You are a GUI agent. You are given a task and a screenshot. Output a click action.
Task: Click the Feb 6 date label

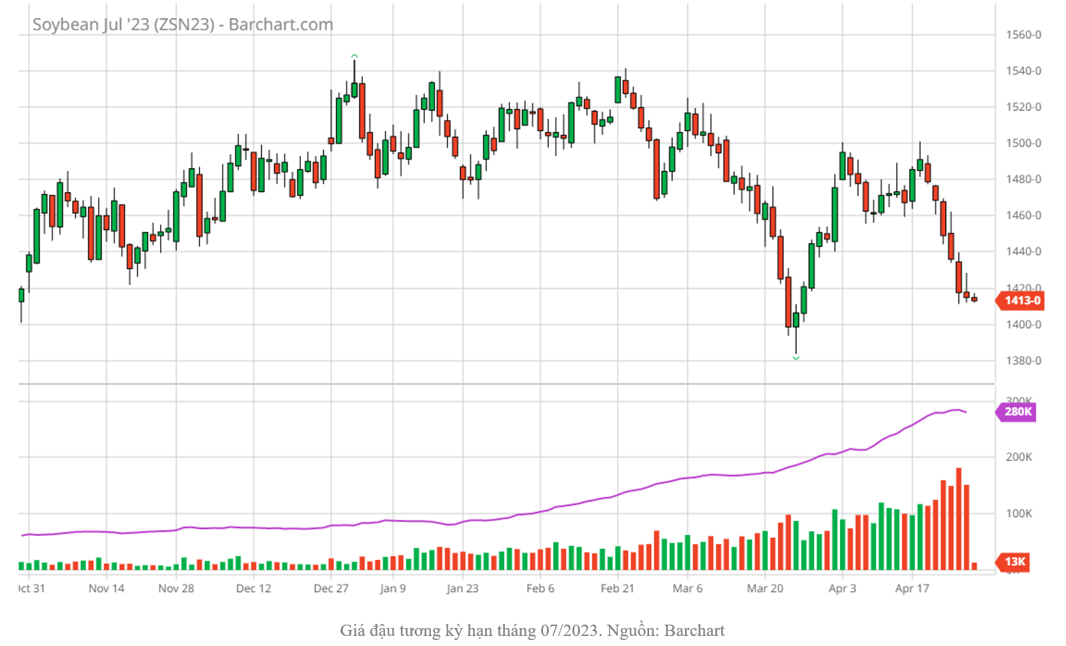tap(540, 588)
